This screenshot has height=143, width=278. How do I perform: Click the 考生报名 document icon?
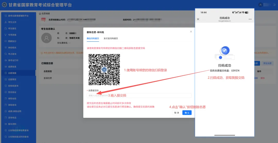pyautogui.click(x=5, y=29)
